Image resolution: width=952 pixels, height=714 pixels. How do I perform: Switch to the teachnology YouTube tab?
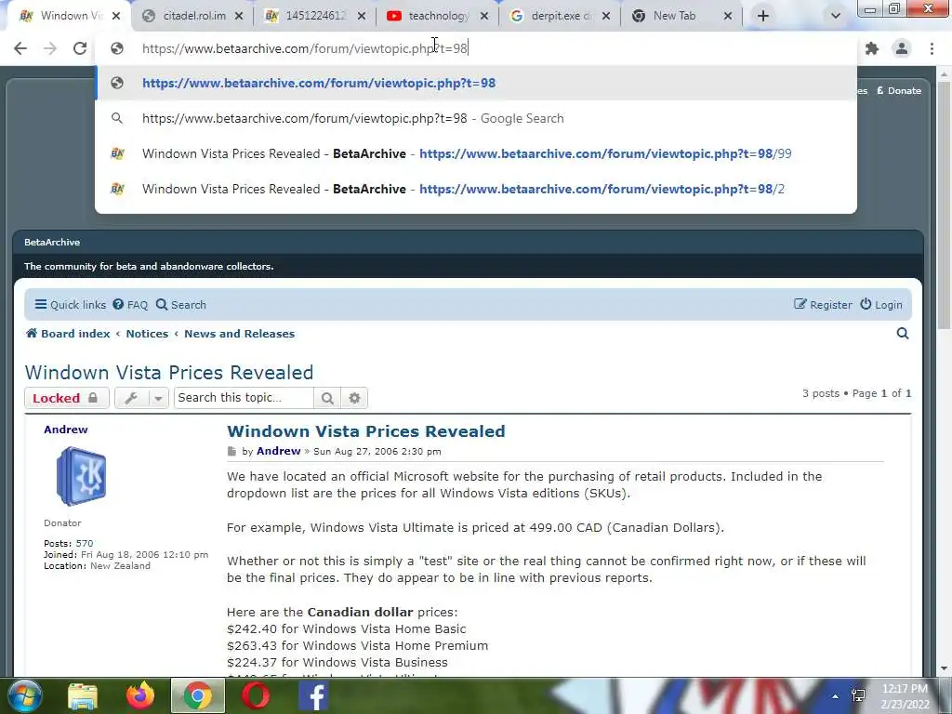437,16
